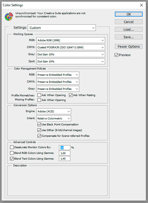Open RGB working space Adobe RGB dropdown
148x203 pixels.
(x=71, y=40)
